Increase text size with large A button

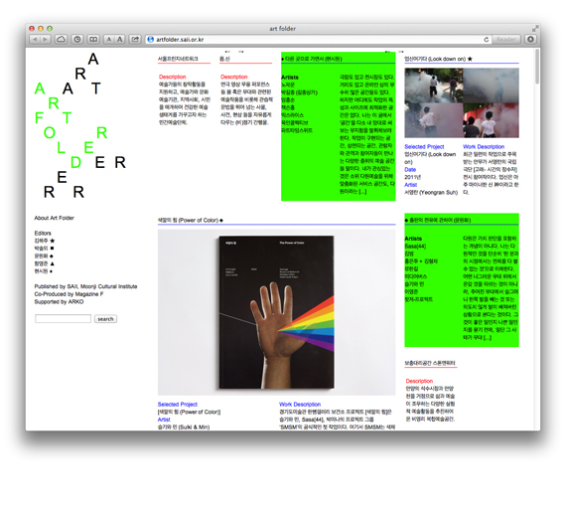tap(120, 39)
